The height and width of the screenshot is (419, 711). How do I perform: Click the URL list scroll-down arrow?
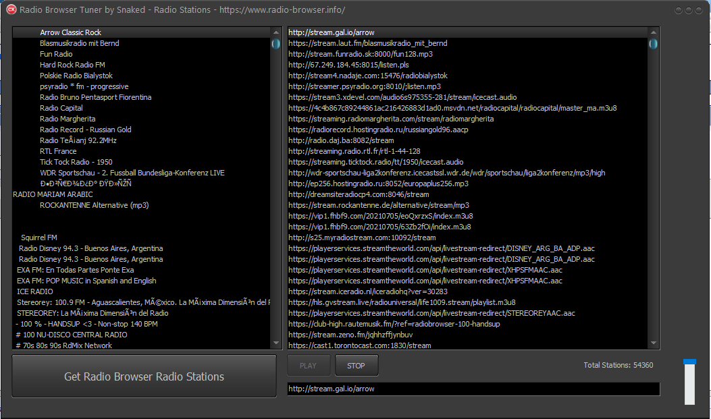tap(654, 343)
